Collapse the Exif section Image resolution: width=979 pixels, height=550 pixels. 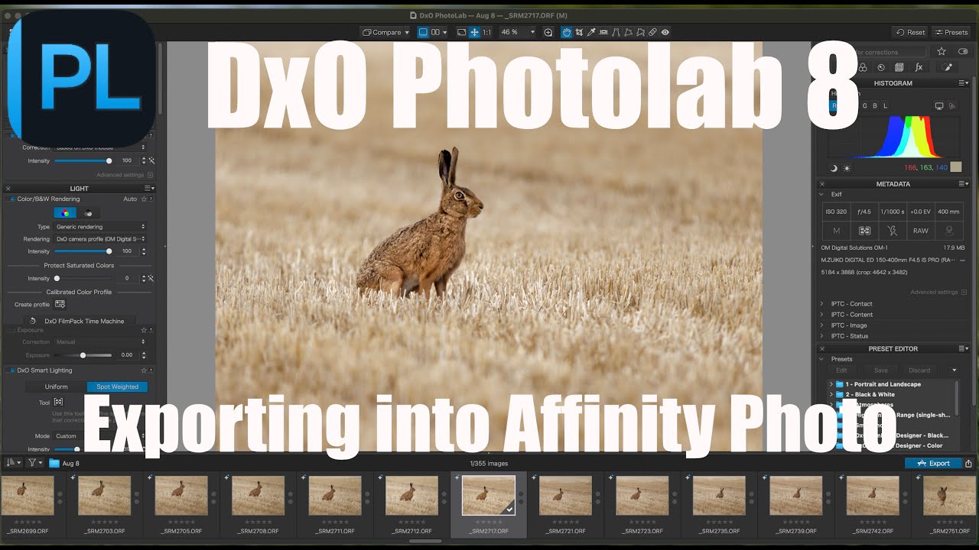(x=822, y=194)
